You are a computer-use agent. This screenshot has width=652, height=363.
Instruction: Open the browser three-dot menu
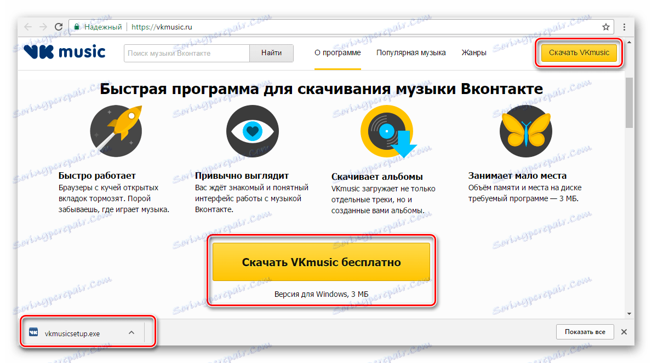coord(624,26)
